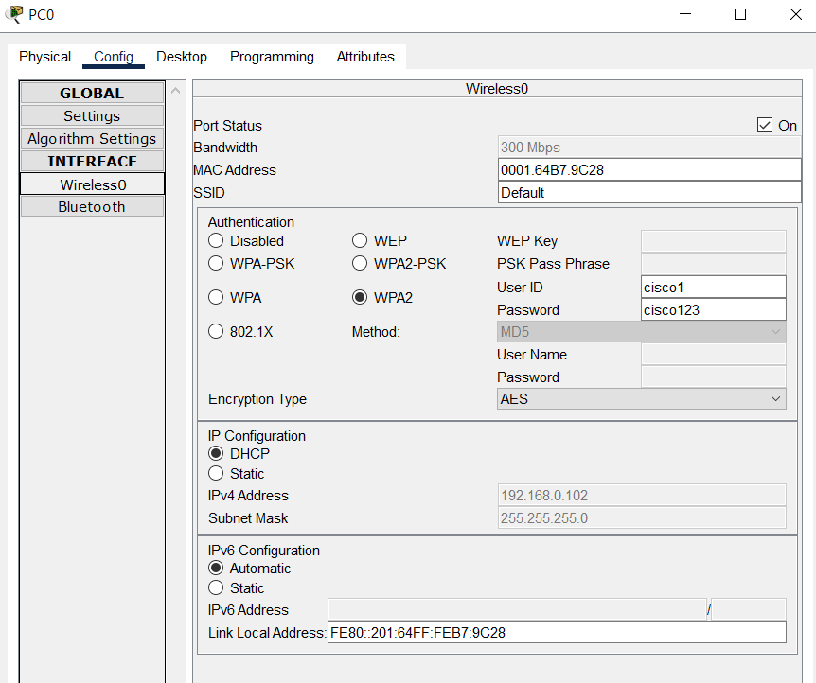Viewport: 816px width, 683px height.
Task: Click the SSID input field
Action: tap(649, 192)
